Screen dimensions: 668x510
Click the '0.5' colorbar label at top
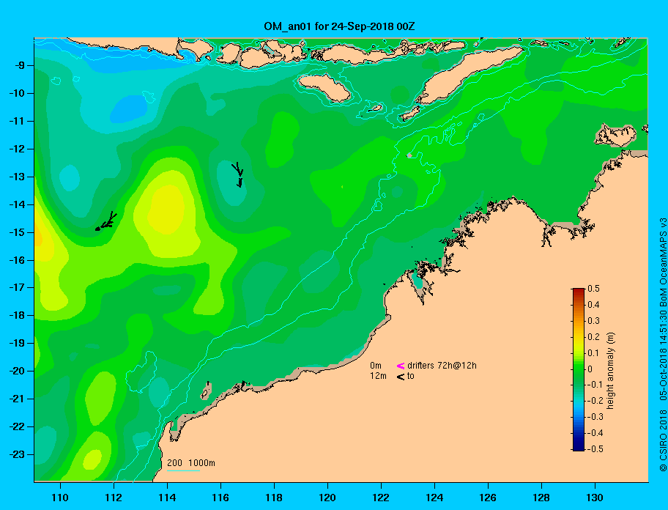[593, 289]
